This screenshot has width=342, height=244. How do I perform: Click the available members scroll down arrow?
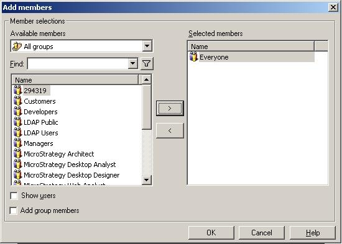click(147, 180)
